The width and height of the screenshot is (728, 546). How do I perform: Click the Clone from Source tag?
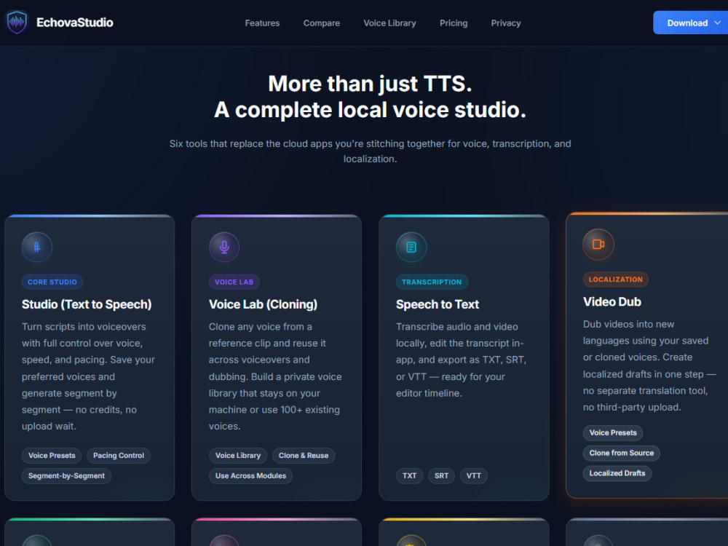[x=621, y=453]
